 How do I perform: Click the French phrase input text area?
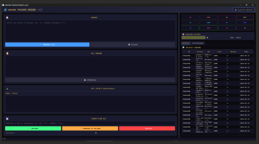click(90, 31)
